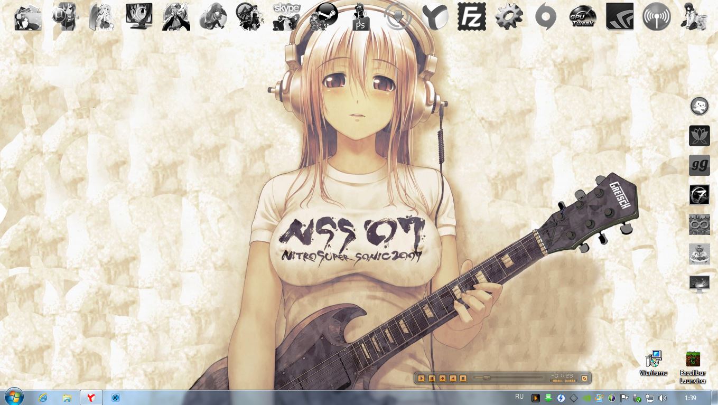718x405 pixels.
Task: Open Skype from the top dock
Action: click(286, 16)
